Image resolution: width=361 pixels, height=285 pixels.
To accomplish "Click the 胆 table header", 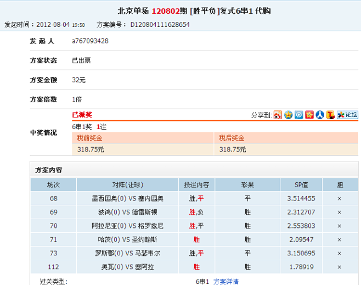I will click(340, 185).
